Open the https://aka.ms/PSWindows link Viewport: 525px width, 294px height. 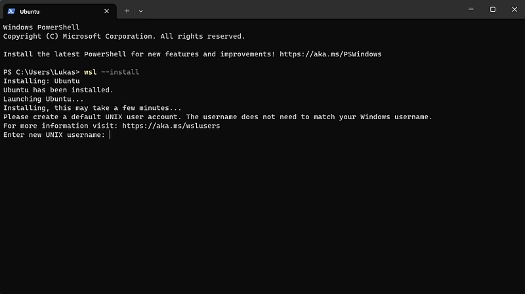point(331,54)
